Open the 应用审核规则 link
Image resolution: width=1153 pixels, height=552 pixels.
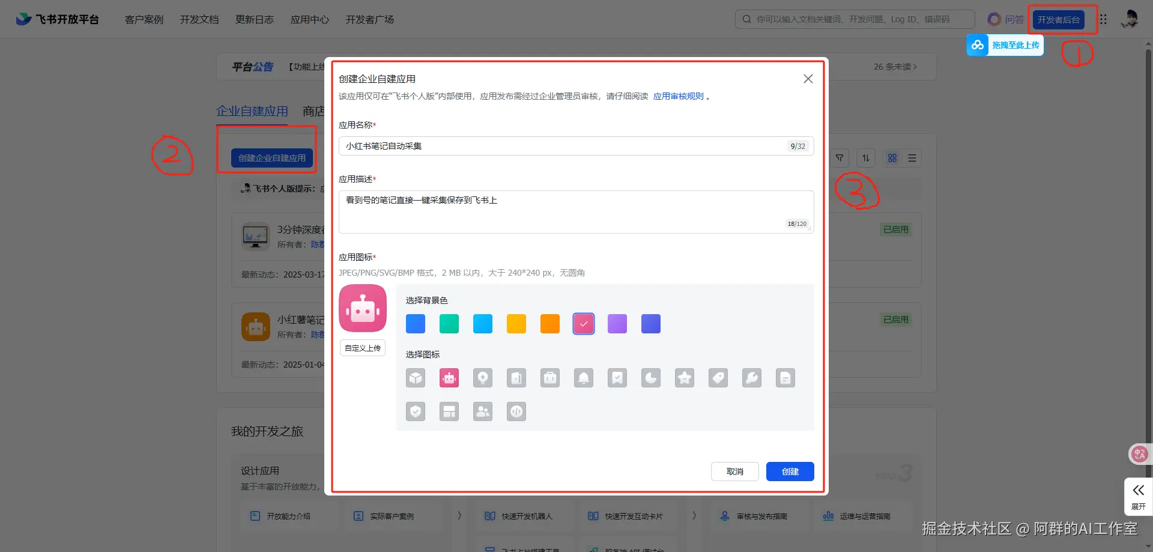pyautogui.click(x=679, y=96)
